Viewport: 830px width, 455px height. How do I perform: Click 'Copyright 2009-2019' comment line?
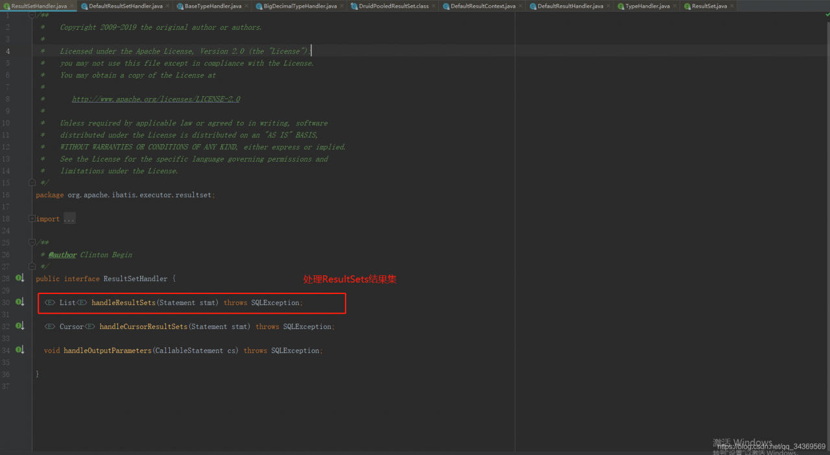(161, 27)
